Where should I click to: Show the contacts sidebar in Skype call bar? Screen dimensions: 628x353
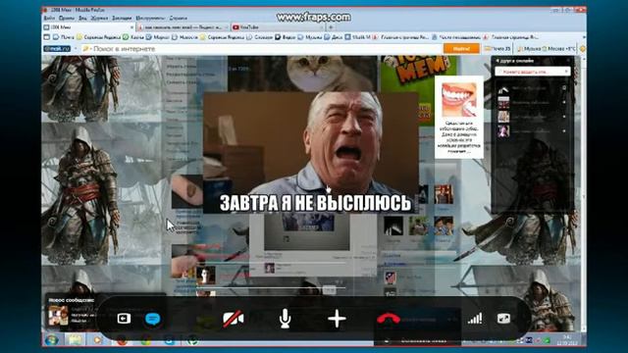[124, 319]
